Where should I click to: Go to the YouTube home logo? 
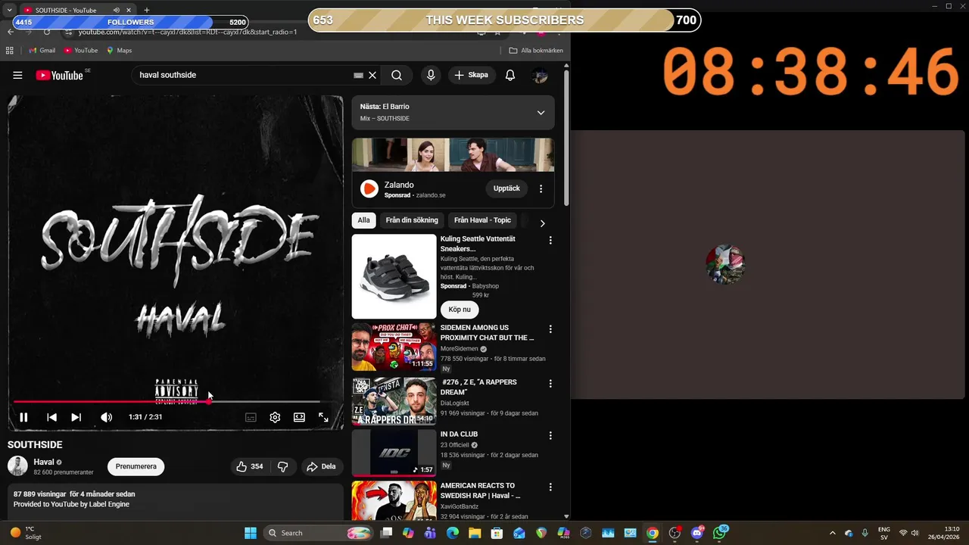tap(60, 75)
